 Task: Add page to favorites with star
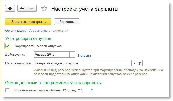[x=44, y=9]
